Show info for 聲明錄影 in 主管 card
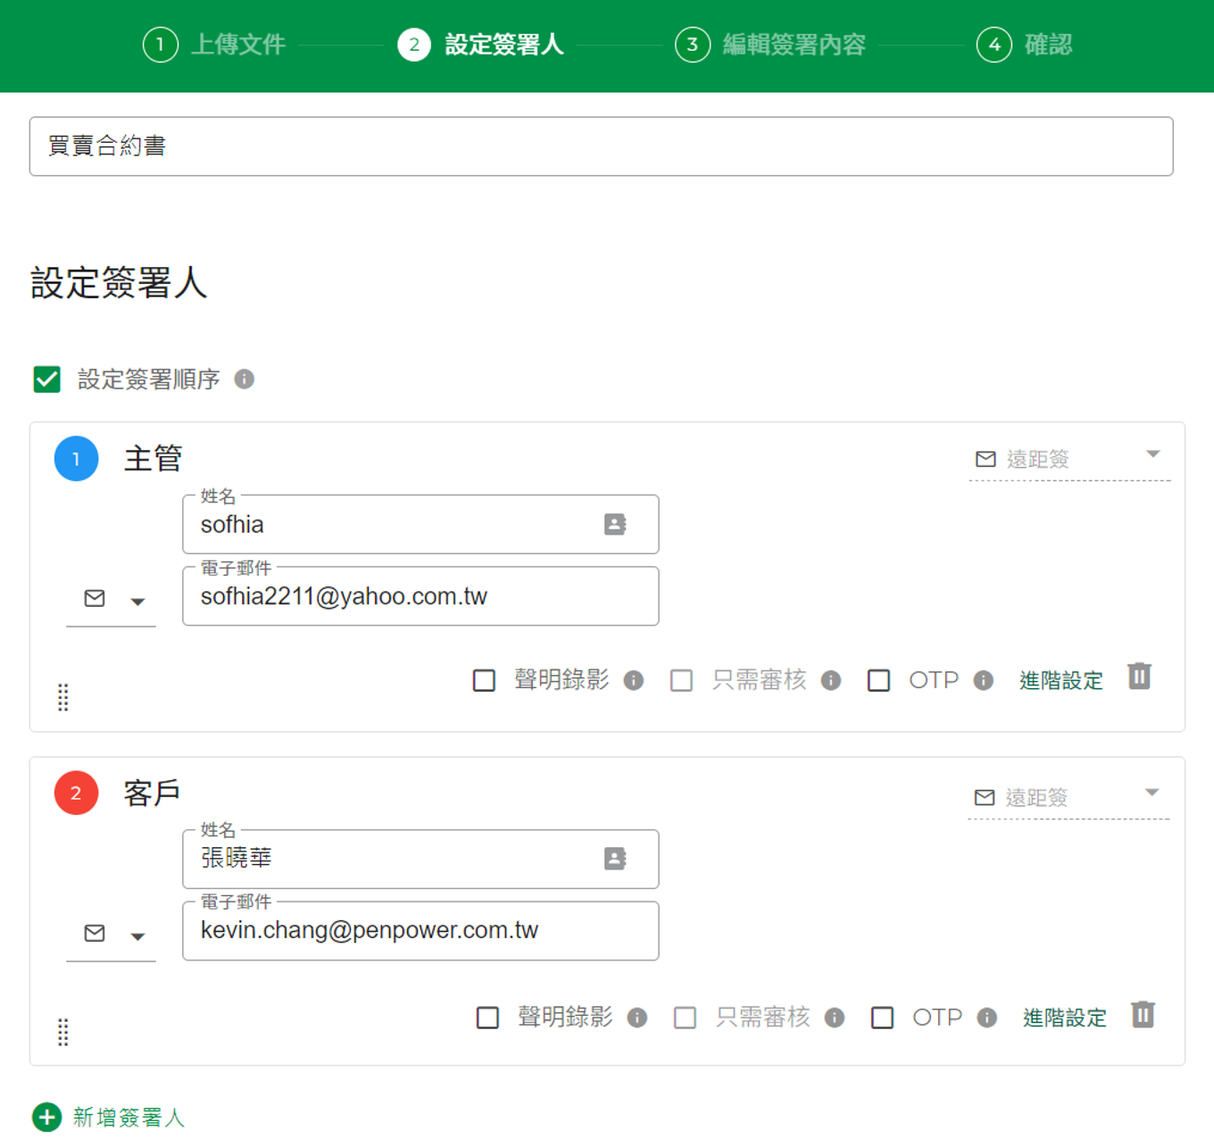The width and height of the screenshot is (1214, 1147). tap(634, 680)
